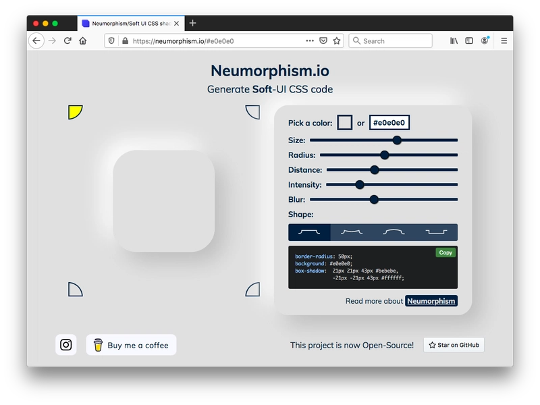
Task: Open the Neumorphism read-more link
Action: coord(431,301)
